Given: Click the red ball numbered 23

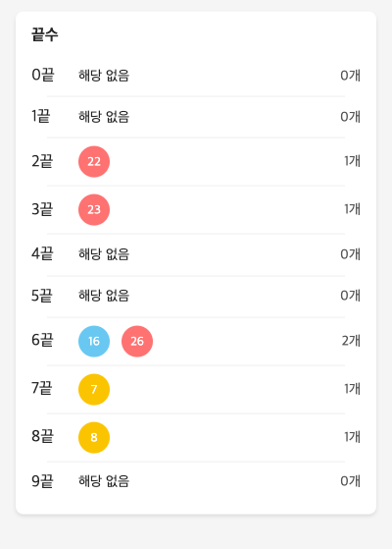Looking at the screenshot, I should coord(94,209).
